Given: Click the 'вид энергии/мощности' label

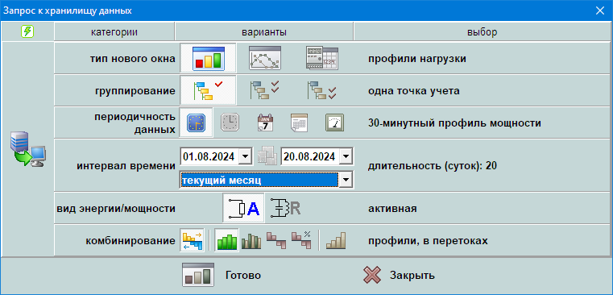Looking at the screenshot, I should click(116, 209).
